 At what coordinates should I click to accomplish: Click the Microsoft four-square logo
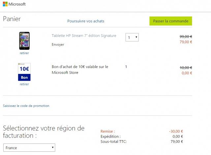[5, 4]
